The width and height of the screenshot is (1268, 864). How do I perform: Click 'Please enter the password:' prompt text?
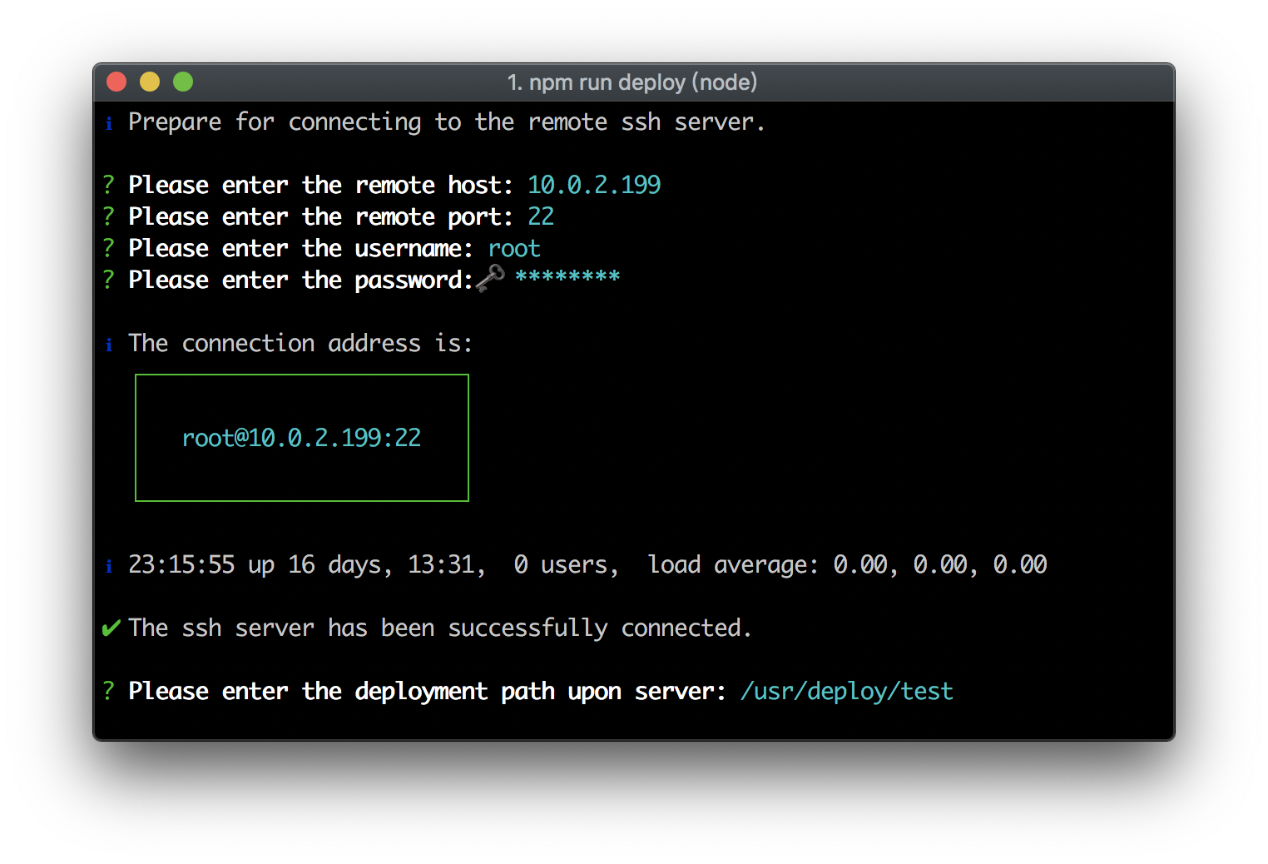pos(300,281)
